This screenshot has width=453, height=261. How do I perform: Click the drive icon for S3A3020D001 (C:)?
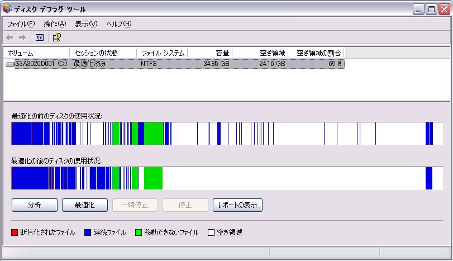10,64
